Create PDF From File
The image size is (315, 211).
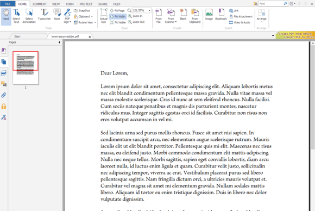pyautogui.click(x=159, y=16)
